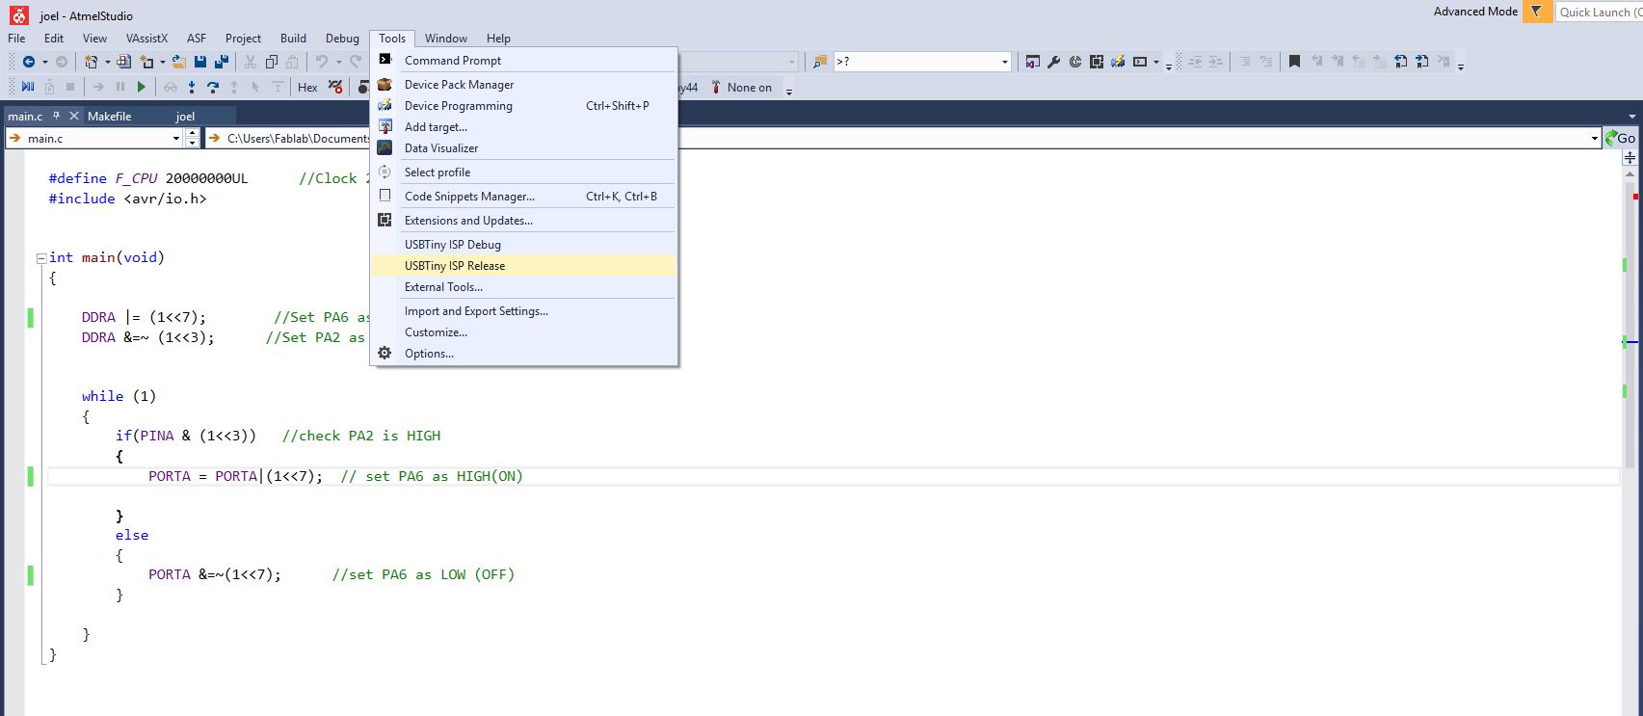Click the Go button

(1621, 139)
